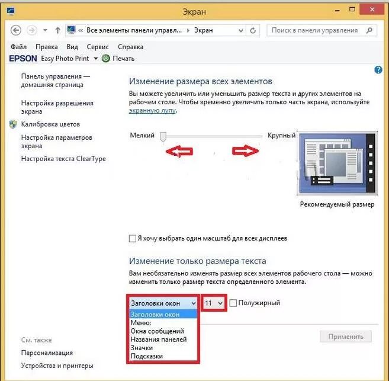This screenshot has width=389, height=381.
Task: Open help via the blue question mark
Action: click(378, 70)
